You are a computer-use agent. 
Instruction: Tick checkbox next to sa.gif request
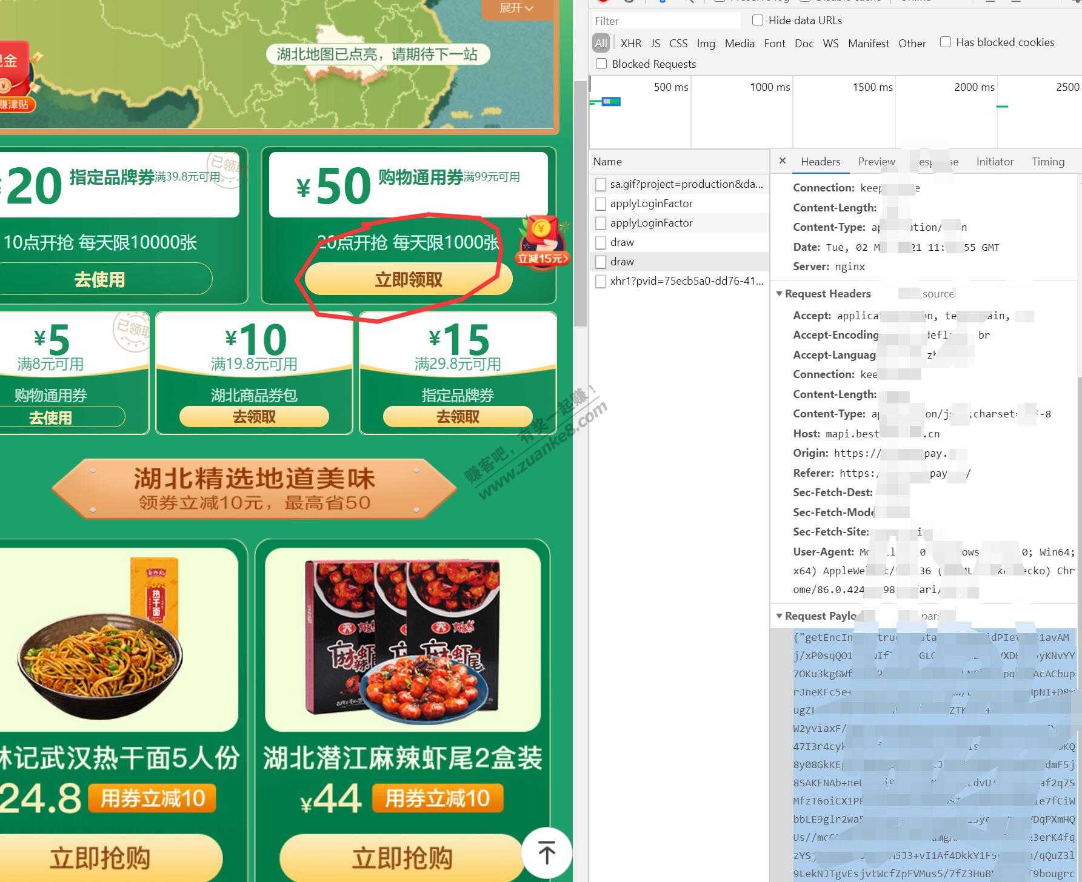click(601, 184)
